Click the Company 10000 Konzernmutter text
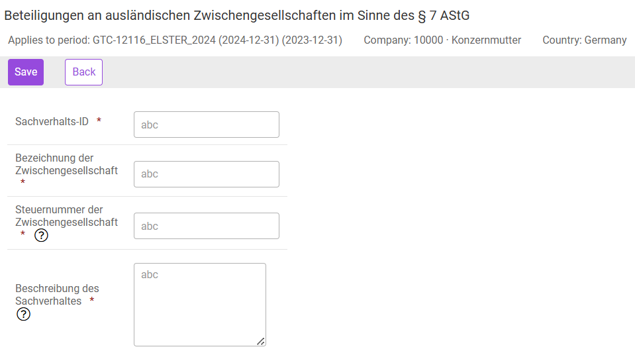635x359 pixels. coord(442,40)
